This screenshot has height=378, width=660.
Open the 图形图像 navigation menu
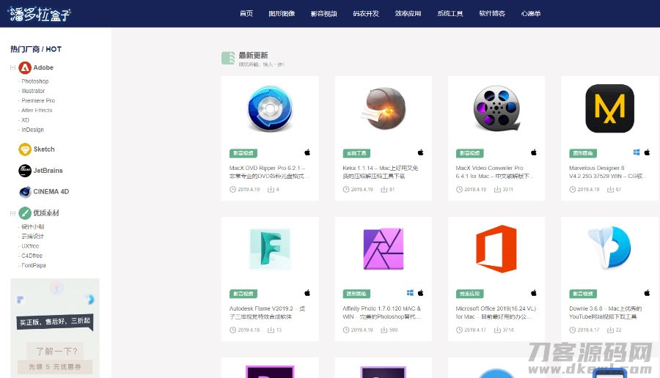pos(282,13)
